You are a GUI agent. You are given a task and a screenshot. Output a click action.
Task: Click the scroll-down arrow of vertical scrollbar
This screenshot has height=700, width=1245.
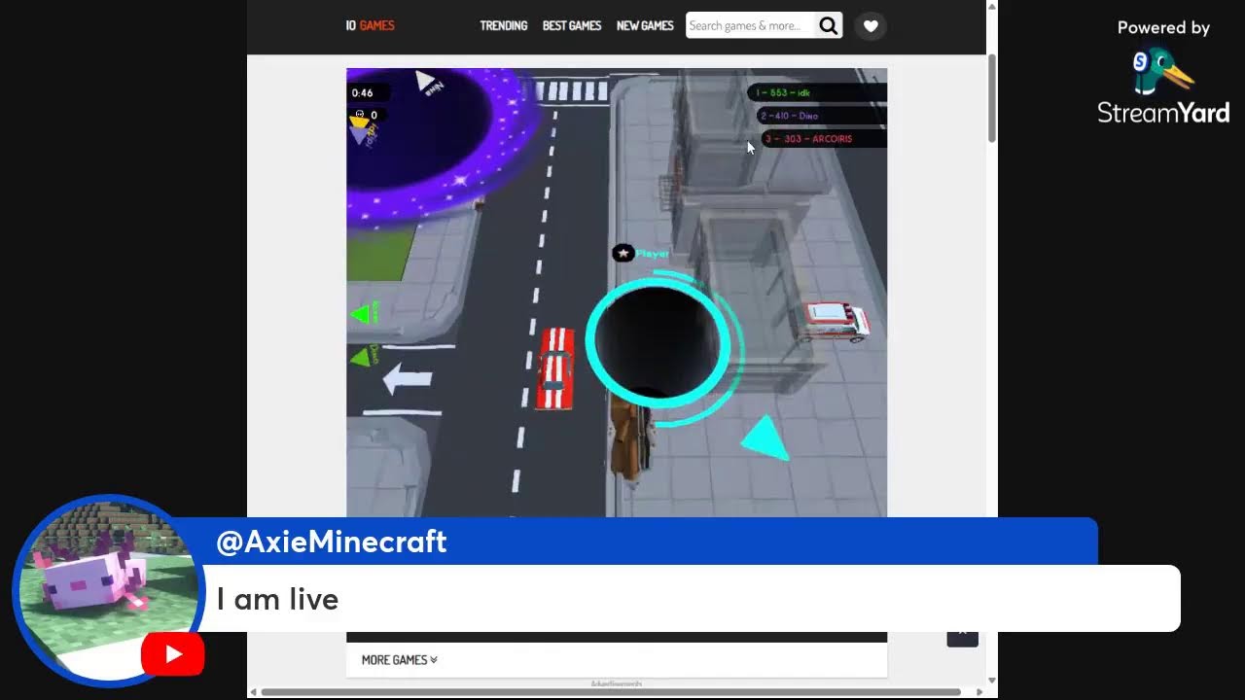pyautogui.click(x=992, y=680)
